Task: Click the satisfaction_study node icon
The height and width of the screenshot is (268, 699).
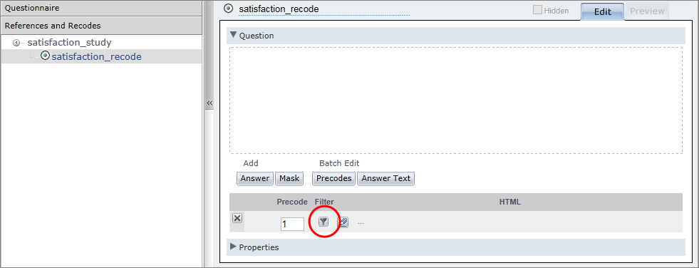Action: pos(16,43)
